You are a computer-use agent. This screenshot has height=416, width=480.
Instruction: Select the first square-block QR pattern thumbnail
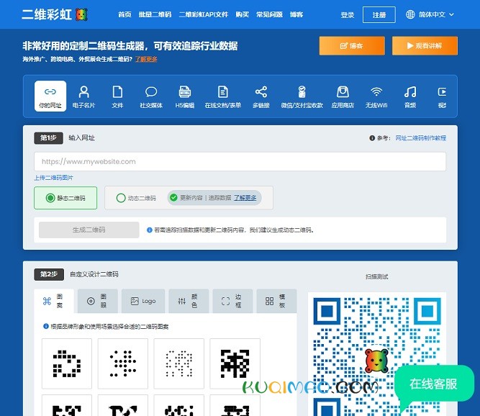(67, 363)
